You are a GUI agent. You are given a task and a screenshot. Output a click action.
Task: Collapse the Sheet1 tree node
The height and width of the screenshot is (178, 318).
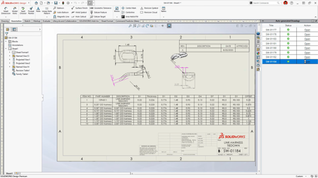(6, 49)
